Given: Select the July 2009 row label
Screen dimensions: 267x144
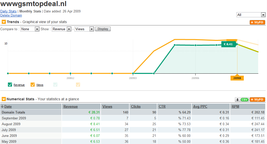Looking at the screenshot, I should click(x=9, y=130).
